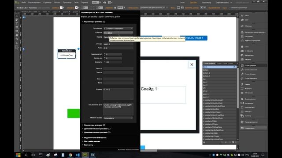This screenshot has height=158, width=282.
Task: Open the Условия использования link
Action: coord(128,150)
